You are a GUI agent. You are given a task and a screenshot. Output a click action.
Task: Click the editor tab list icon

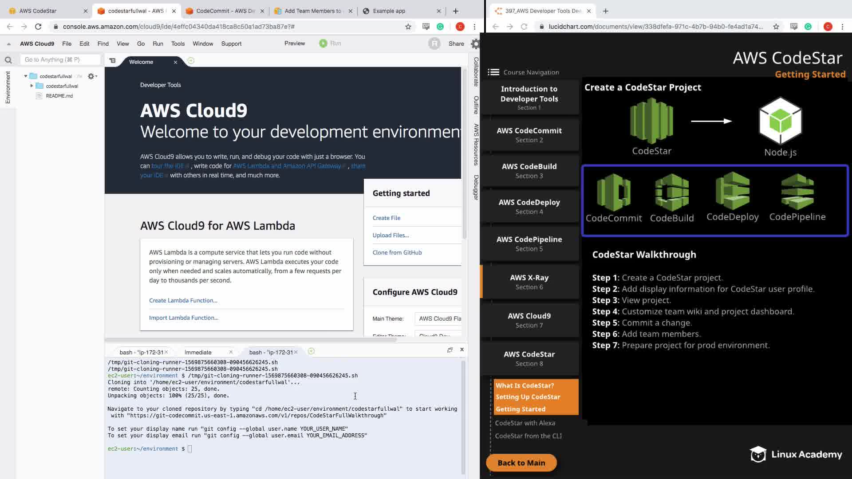pos(113,61)
